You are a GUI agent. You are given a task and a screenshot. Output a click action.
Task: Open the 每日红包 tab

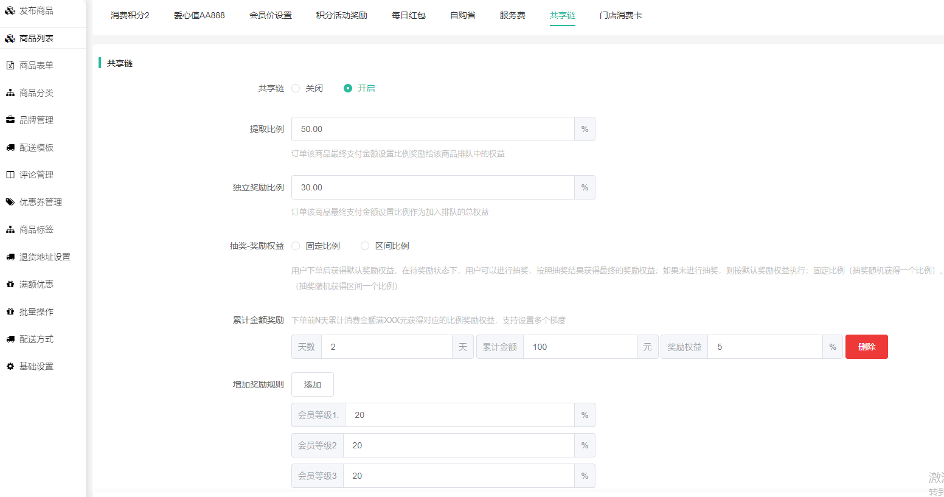[x=408, y=15]
